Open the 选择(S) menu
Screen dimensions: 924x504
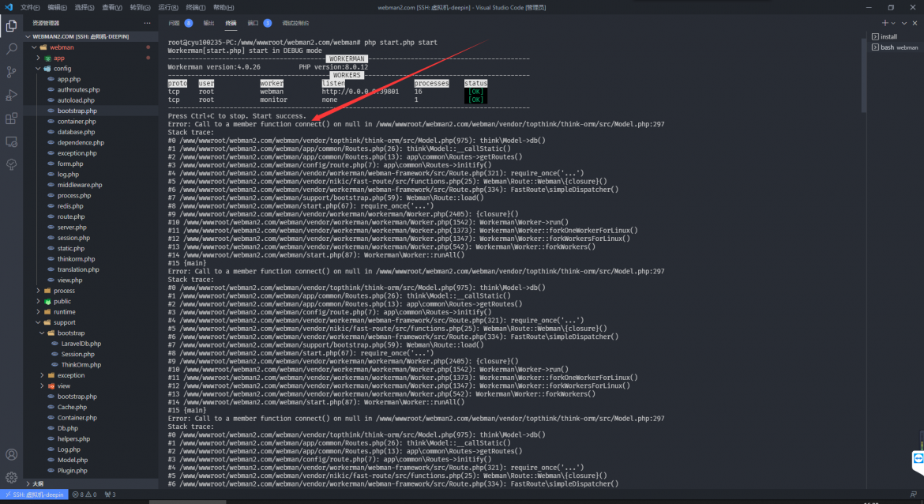coord(85,8)
